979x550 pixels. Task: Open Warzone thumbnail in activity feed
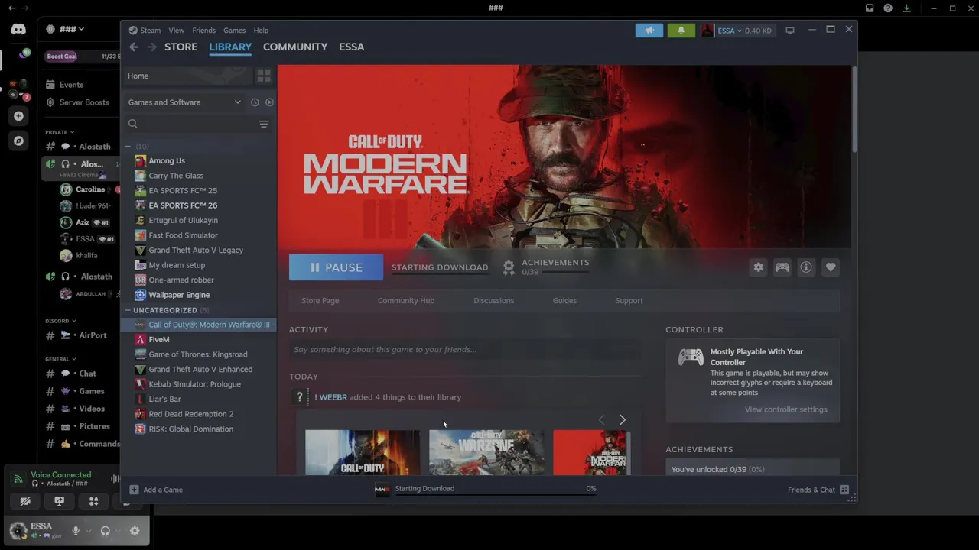pos(486,452)
